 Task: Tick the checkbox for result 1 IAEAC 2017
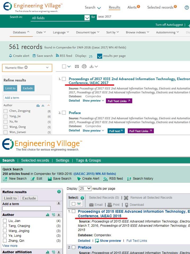64,79
